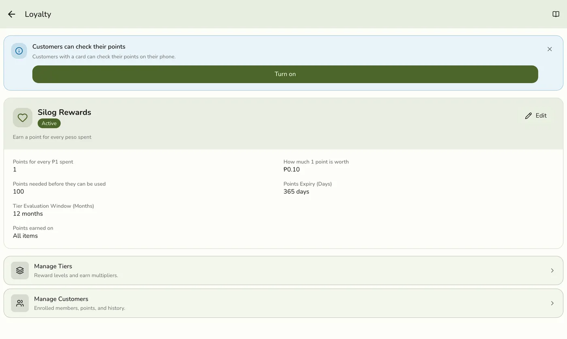The image size is (567, 339).
Task: Click 'Points needed before they can be used'
Action: point(59,184)
